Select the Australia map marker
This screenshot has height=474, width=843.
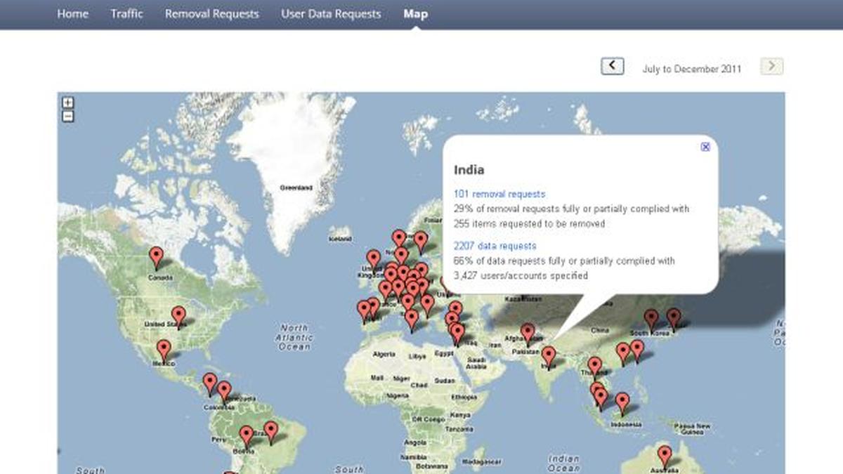665,455
